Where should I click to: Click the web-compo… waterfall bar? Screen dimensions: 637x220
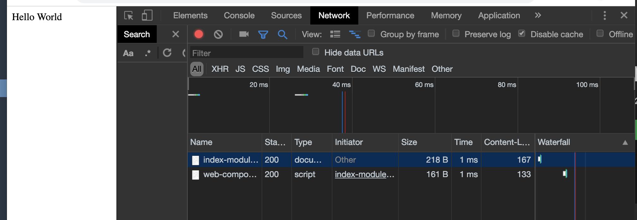[x=565, y=174]
